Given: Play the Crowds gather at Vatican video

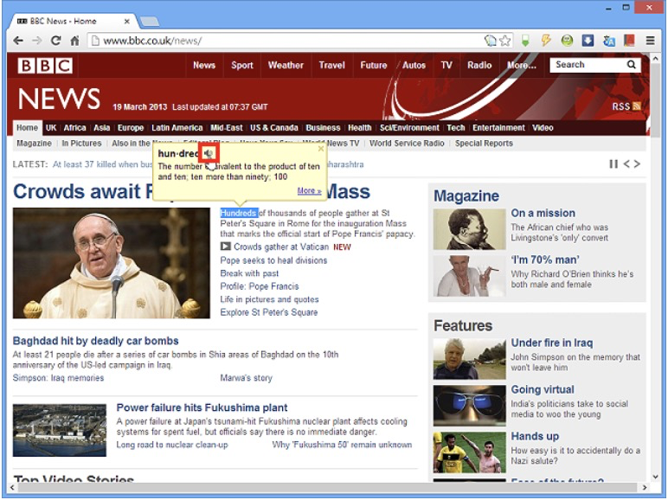Looking at the screenshot, I should click(225, 247).
